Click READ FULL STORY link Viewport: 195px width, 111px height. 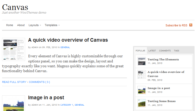[14, 82]
